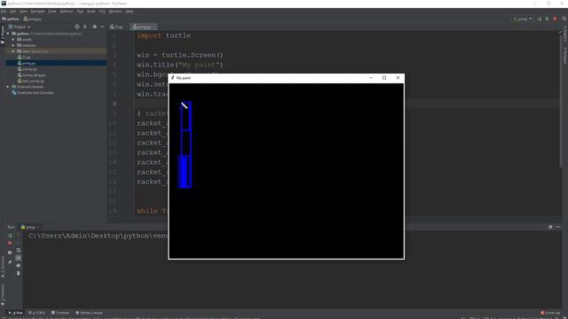
Task: Hide the Run panel with minus icon
Action: tap(558, 227)
